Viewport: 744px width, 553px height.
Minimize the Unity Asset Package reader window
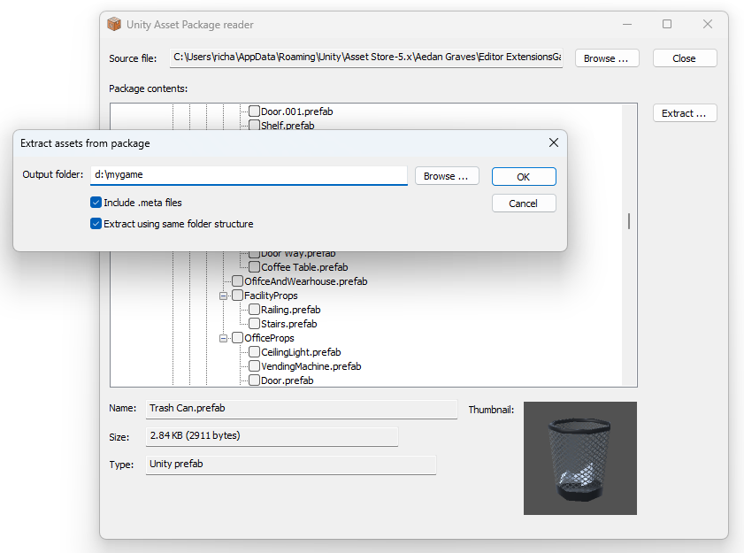pos(627,24)
